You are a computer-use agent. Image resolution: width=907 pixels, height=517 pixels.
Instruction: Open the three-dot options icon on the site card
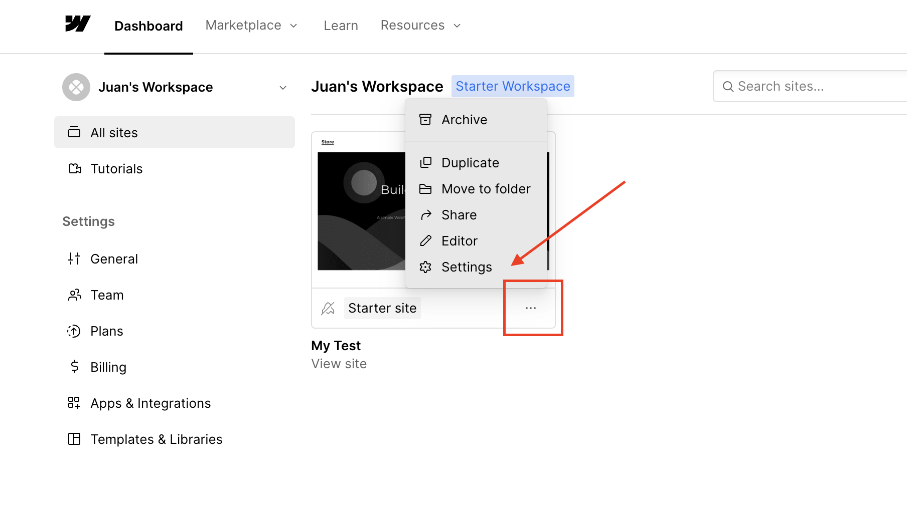(x=531, y=308)
